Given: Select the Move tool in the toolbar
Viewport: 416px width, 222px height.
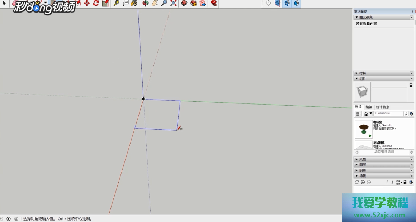Looking at the screenshot, I should pyautogui.click(x=87, y=3).
